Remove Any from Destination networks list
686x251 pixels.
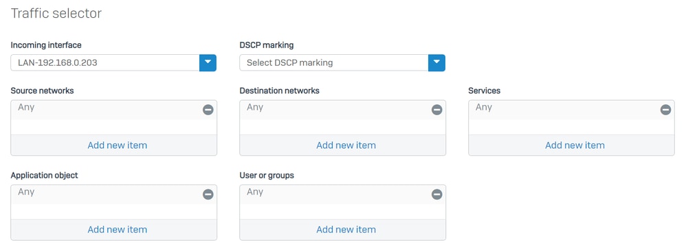coord(436,110)
